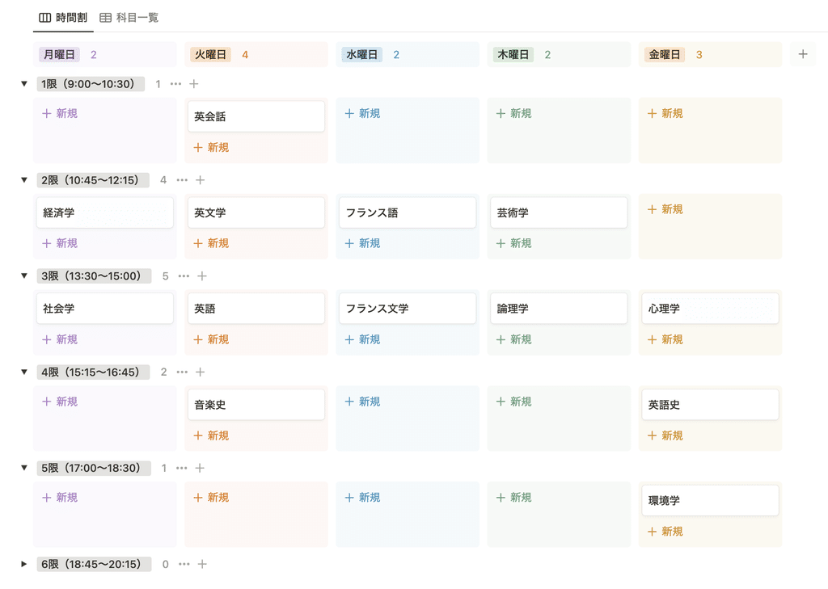Image resolution: width=828 pixels, height=589 pixels.
Task: Open the 芸術学 card
Action: pos(559,212)
